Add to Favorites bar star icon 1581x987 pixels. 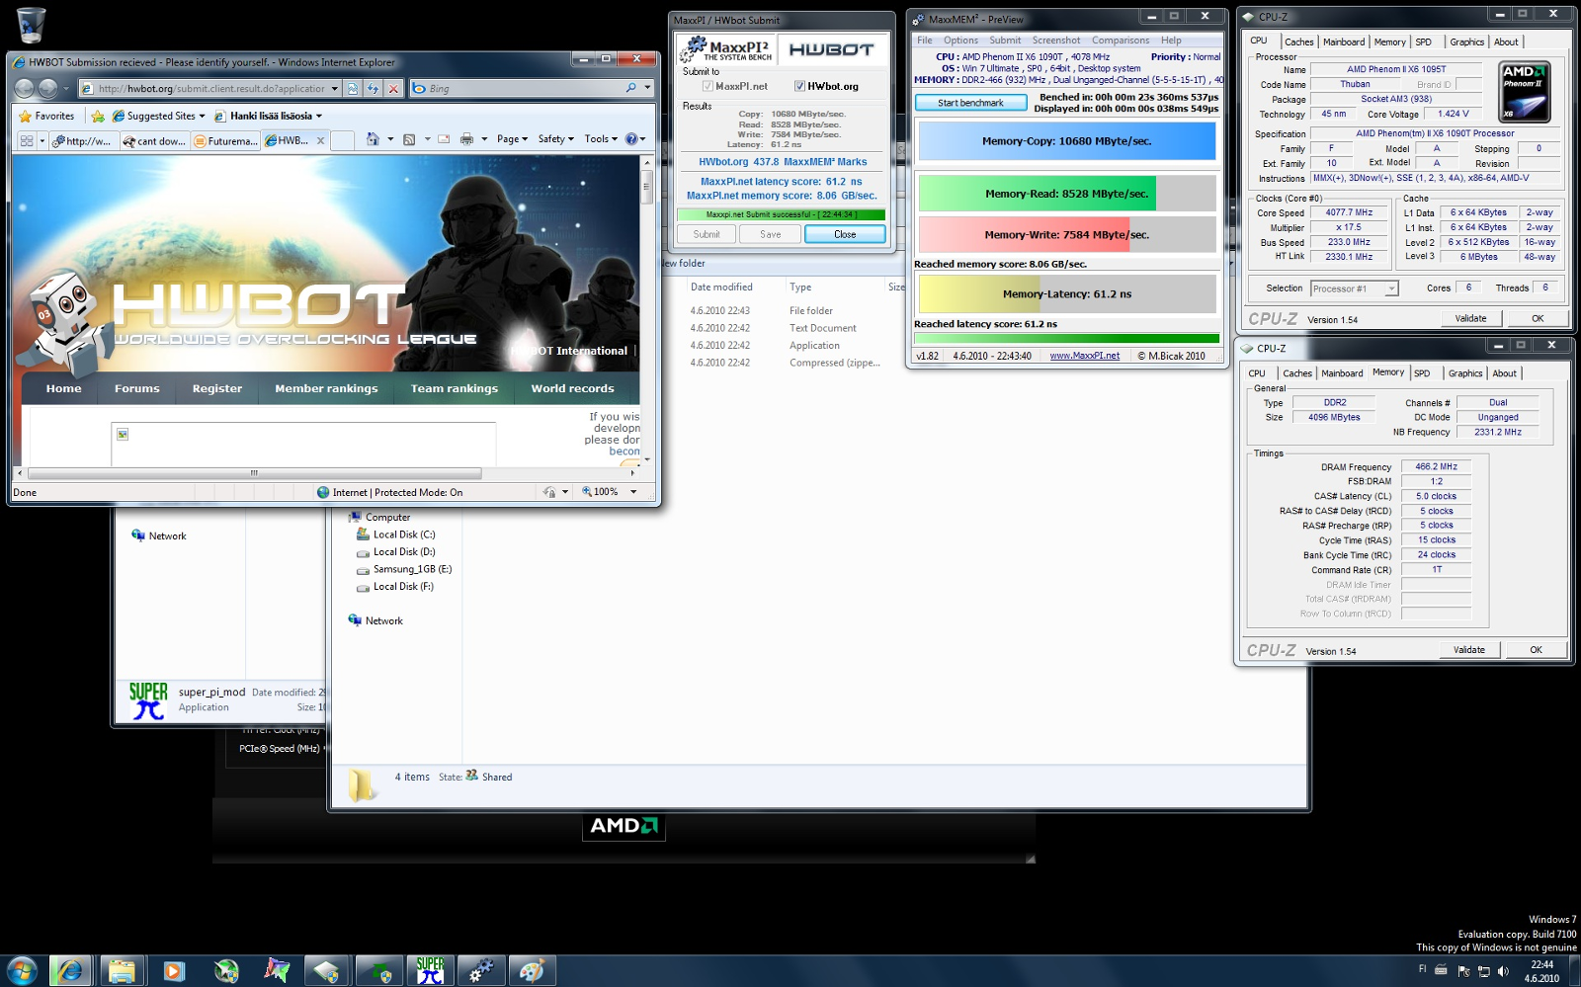click(x=98, y=116)
